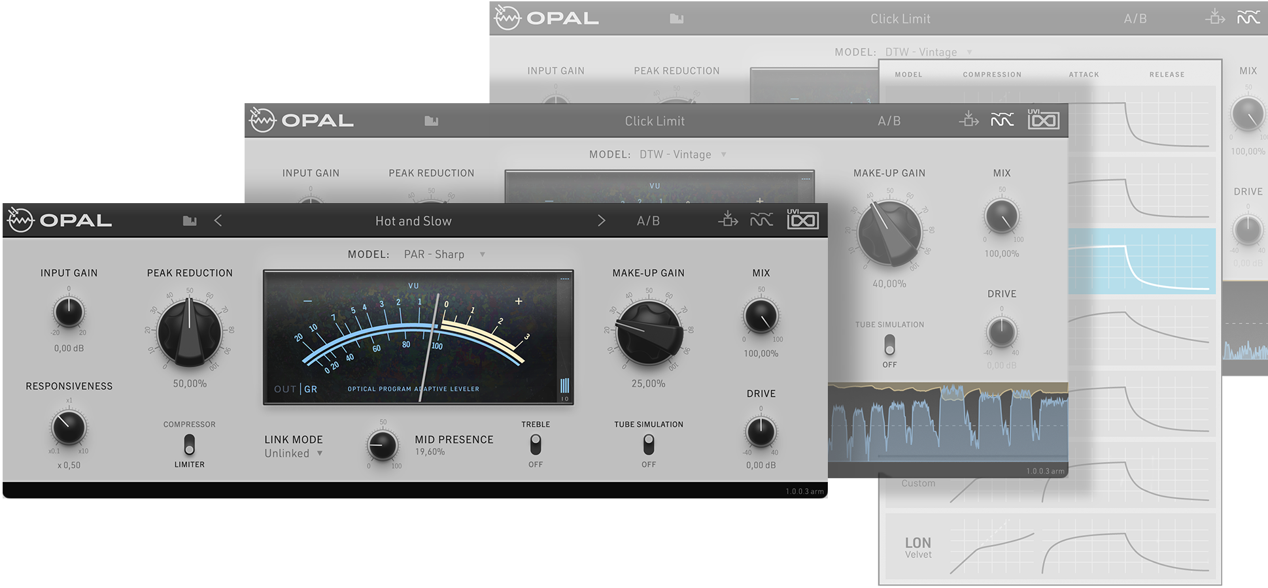
Task: Click envelope curves icon in back window
Action: (1248, 18)
